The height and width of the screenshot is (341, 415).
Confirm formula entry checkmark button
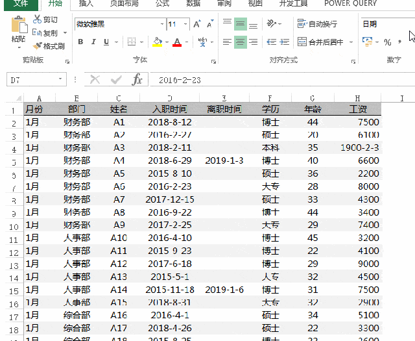coord(116,79)
